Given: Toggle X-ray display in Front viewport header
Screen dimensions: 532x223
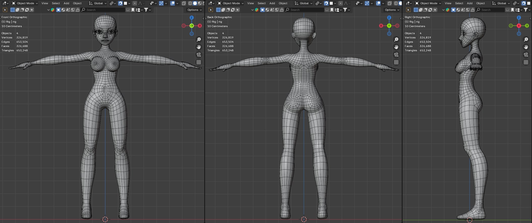Looking at the screenshot, I should tap(184, 3).
